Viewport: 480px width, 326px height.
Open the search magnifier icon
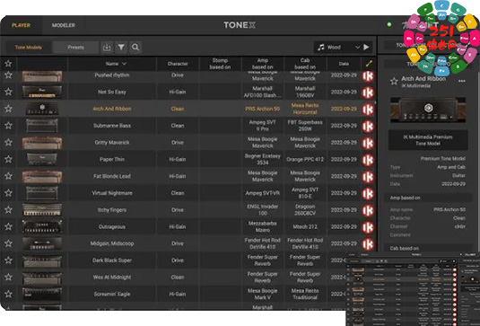click(135, 48)
